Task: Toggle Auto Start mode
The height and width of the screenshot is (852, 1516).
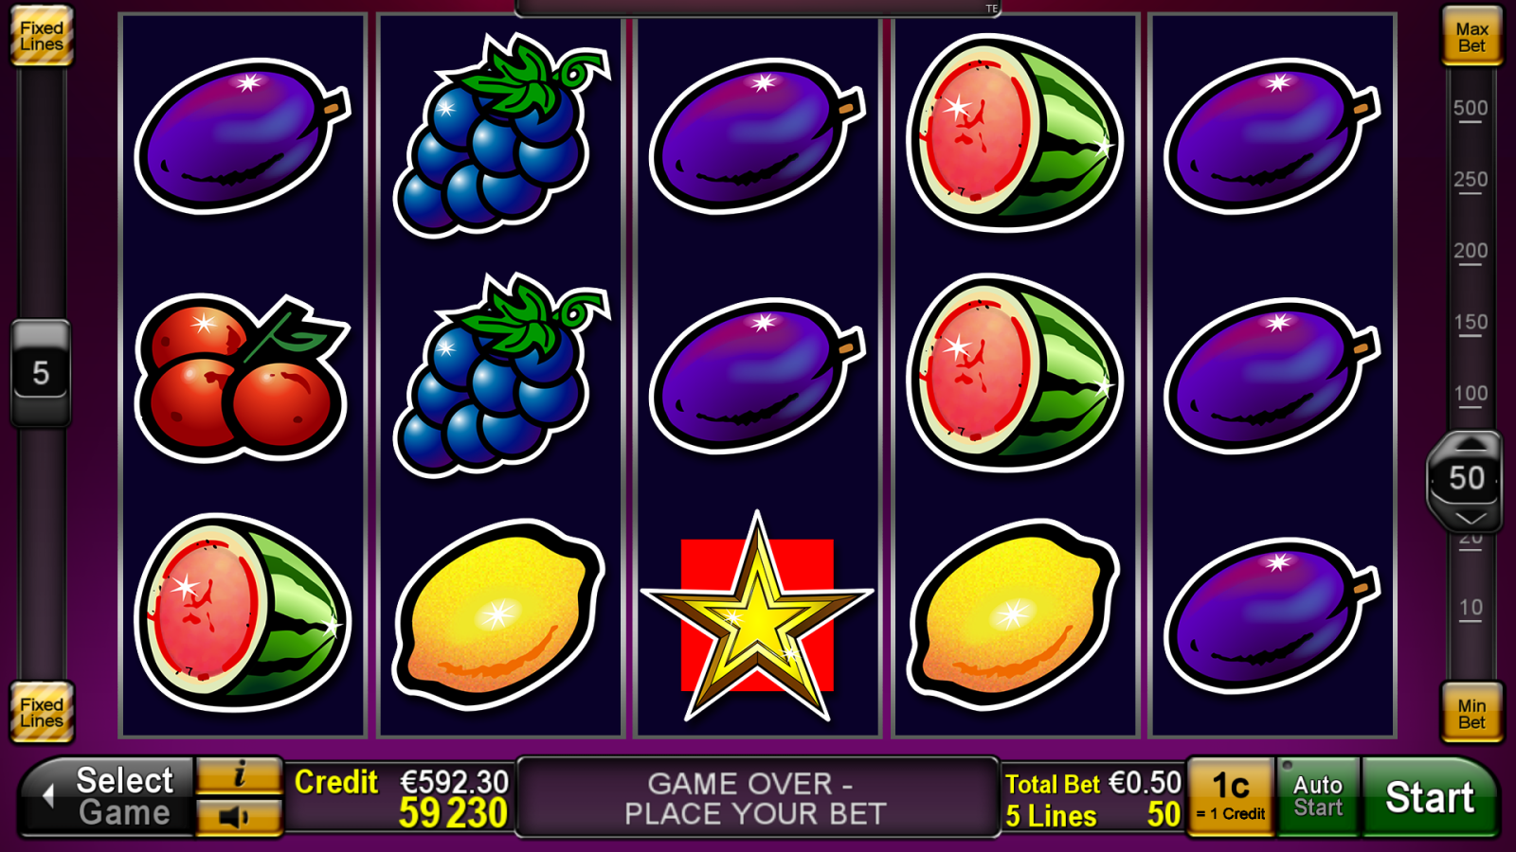Action: 1318,796
